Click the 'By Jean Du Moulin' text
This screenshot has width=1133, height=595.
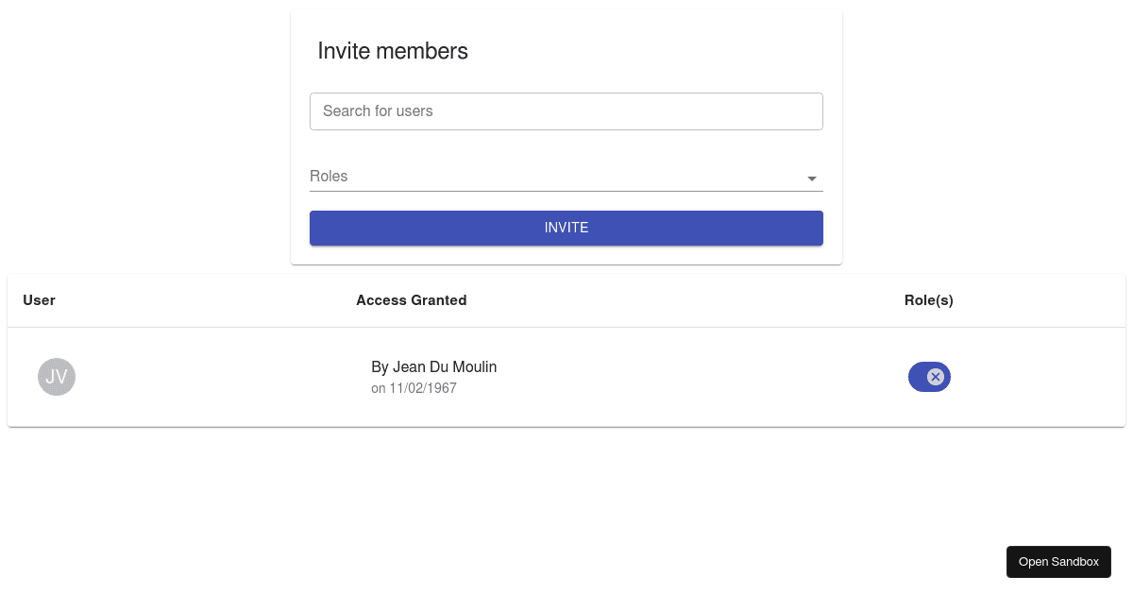(x=434, y=366)
